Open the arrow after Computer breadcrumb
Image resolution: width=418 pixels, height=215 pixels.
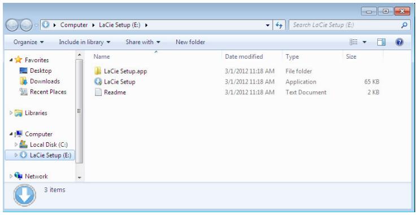click(93, 25)
